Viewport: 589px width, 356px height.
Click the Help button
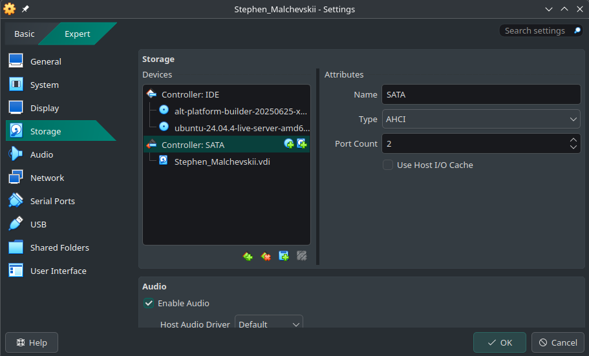pos(32,342)
